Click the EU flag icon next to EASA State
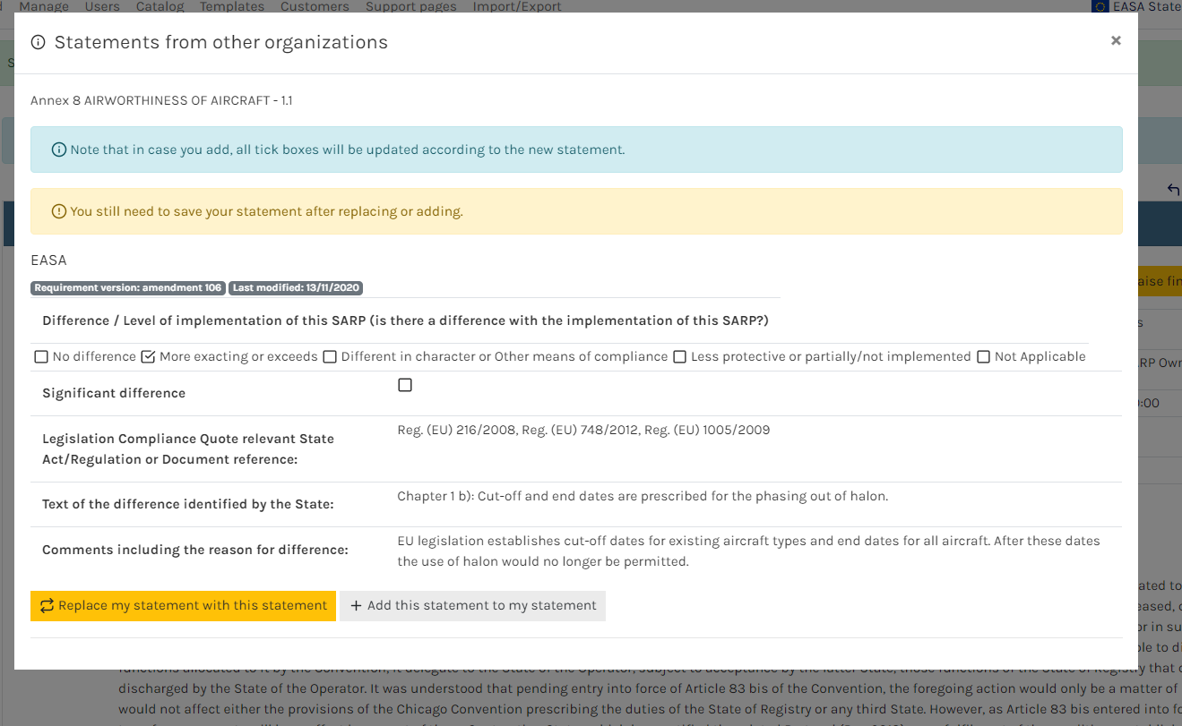Screen dimensions: 1182x726 pyautogui.click(x=1100, y=7)
